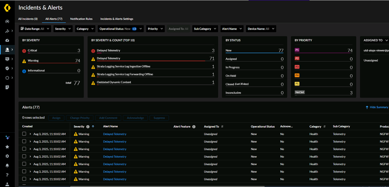The image size is (389, 187).
Task: Open the Operational Status filter dropdown
Action: [x=121, y=29]
